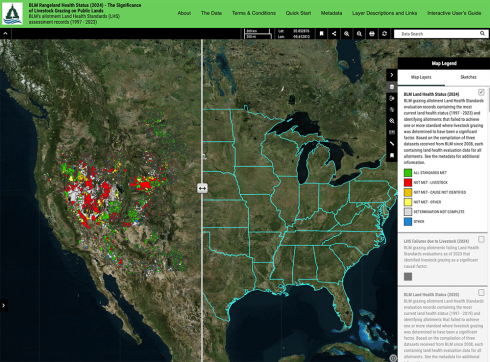The height and width of the screenshot is (362, 490).
Task: Open the Quick Start page
Action: pyautogui.click(x=298, y=13)
